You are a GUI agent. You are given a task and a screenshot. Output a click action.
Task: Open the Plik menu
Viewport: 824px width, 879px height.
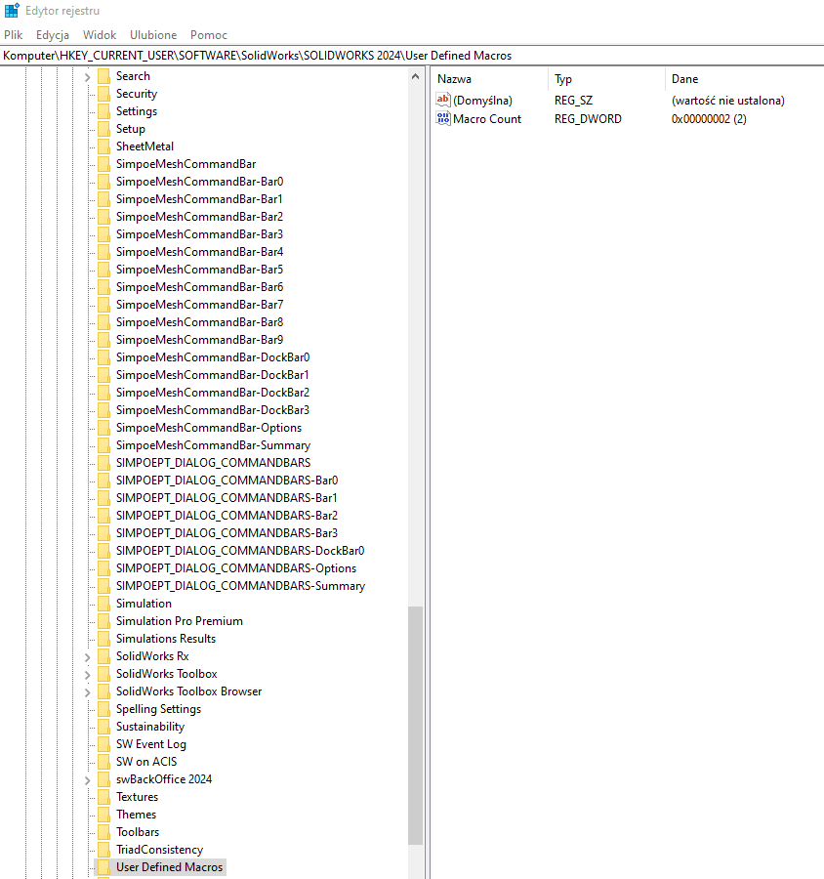tap(13, 35)
